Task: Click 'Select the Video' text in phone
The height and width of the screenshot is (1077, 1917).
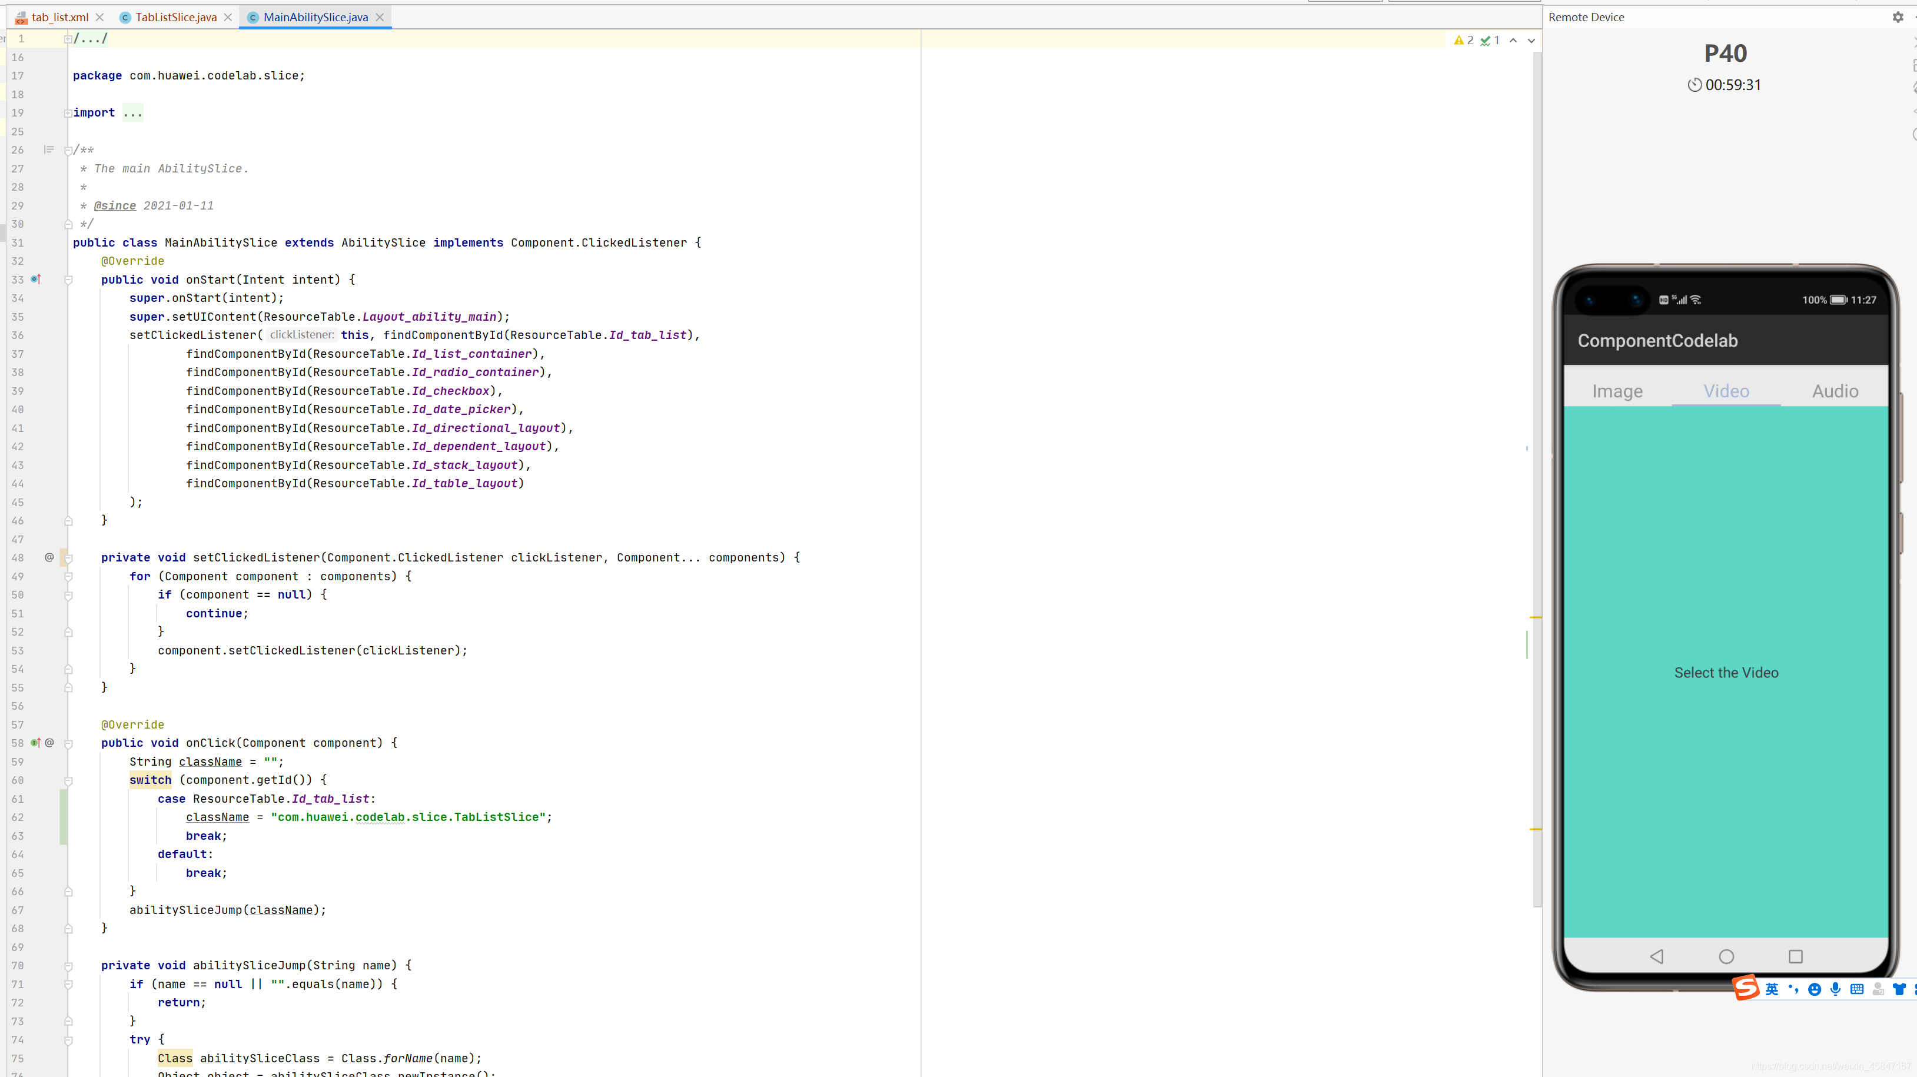Action: pyautogui.click(x=1726, y=673)
